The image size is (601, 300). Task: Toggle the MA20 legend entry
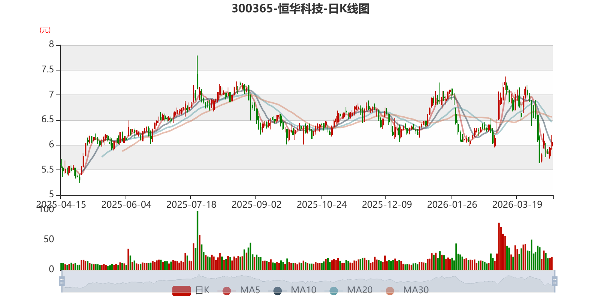click(349, 290)
